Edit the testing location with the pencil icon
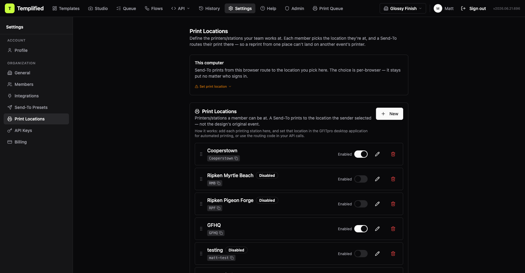This screenshot has width=525, height=273. point(377,254)
